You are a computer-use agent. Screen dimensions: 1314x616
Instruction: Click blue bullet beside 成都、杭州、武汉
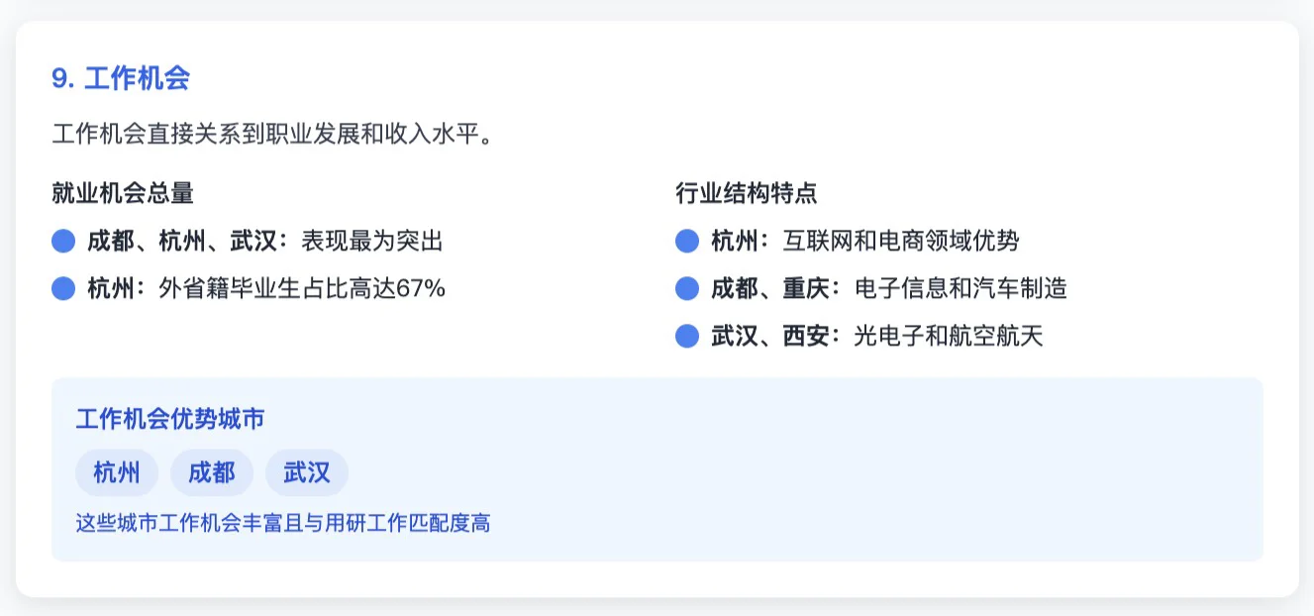pyautogui.click(x=63, y=241)
